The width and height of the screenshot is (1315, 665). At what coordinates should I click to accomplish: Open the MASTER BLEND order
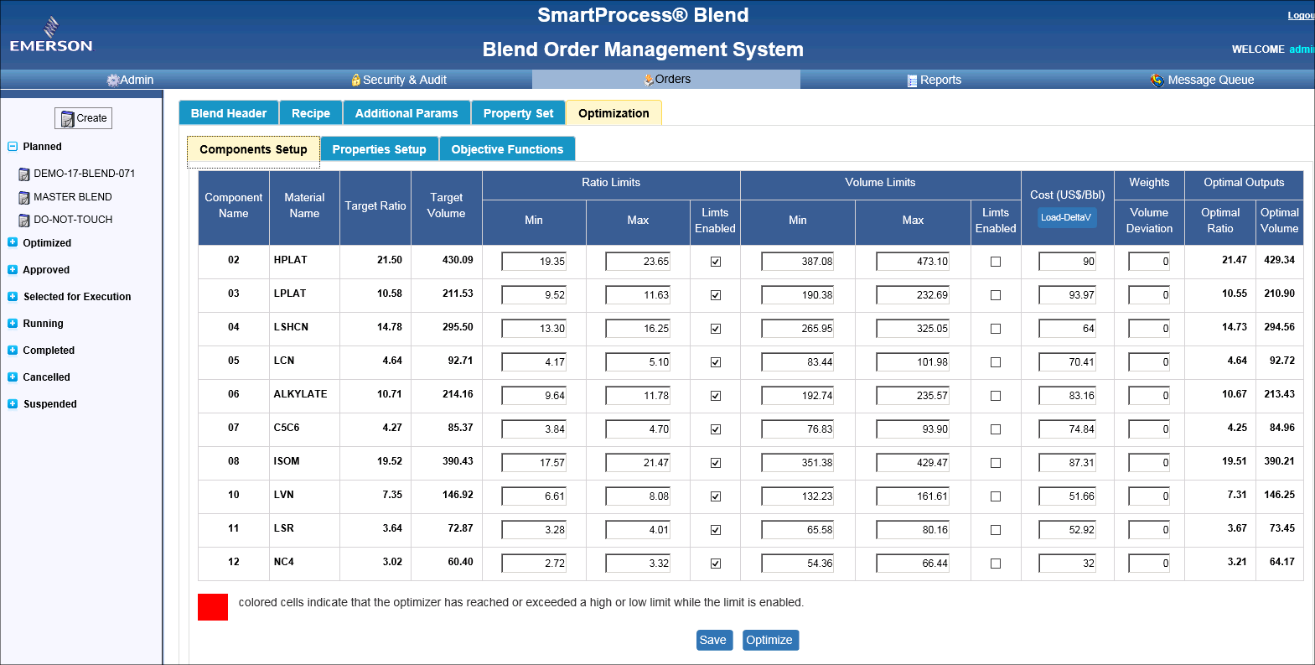(73, 197)
